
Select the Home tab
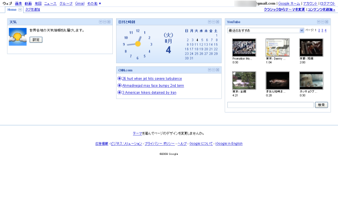(x=12, y=10)
